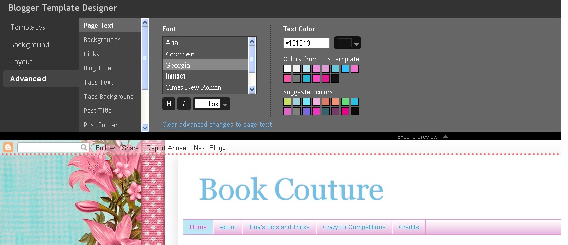Image resolution: width=568 pixels, height=245 pixels.
Task: Pick the yellow-green swatch in suggested colors
Action: point(287,102)
